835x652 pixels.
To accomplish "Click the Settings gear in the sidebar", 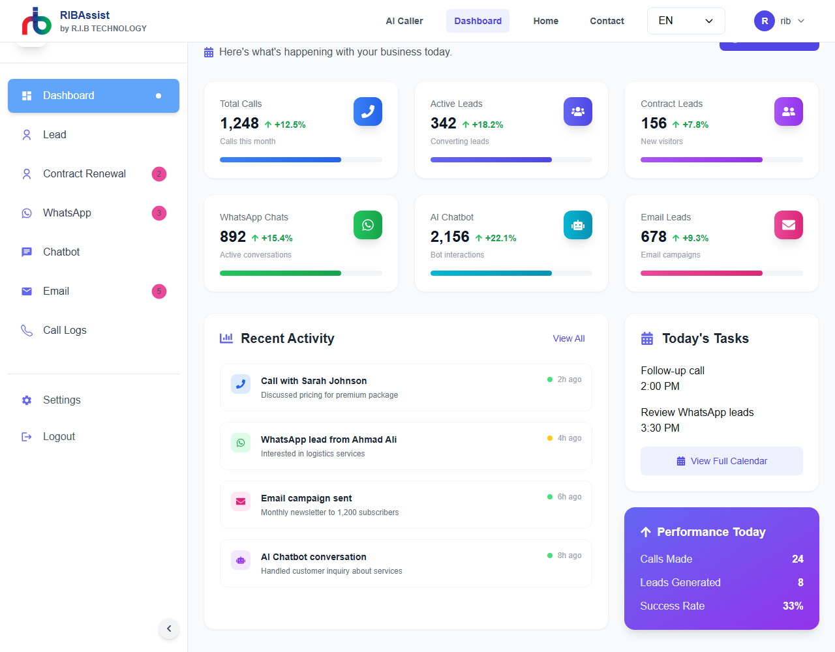I will pos(27,400).
